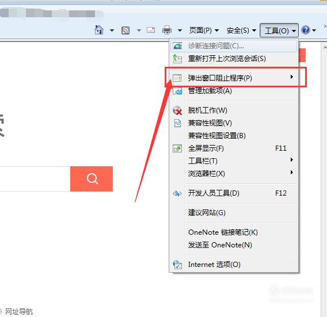Viewport: 327px width, 317px height.
Task: Open the 网址导航 link
Action: click(19, 312)
